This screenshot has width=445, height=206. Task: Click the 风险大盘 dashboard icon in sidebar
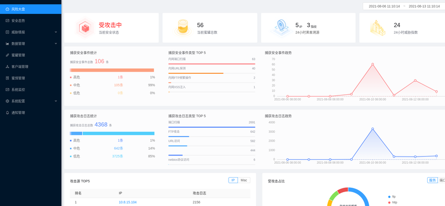click(7, 9)
